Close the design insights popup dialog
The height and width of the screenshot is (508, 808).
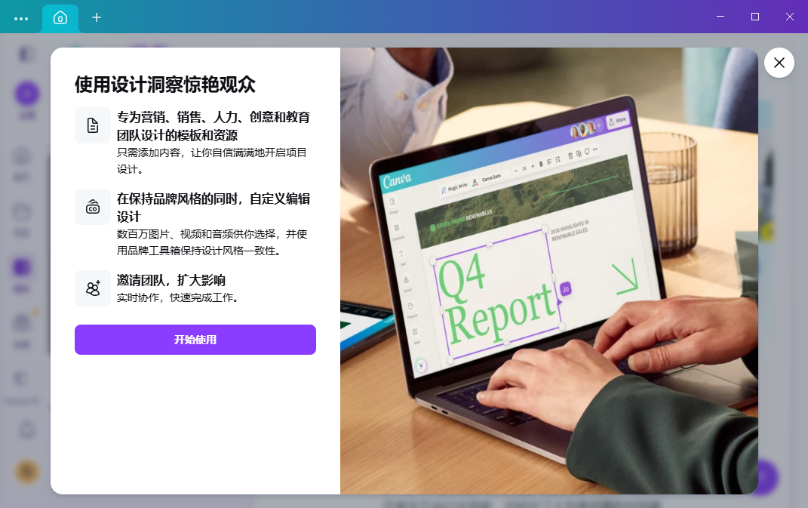[779, 63]
